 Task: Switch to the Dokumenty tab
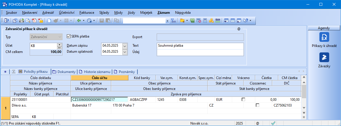[x=64, y=72]
